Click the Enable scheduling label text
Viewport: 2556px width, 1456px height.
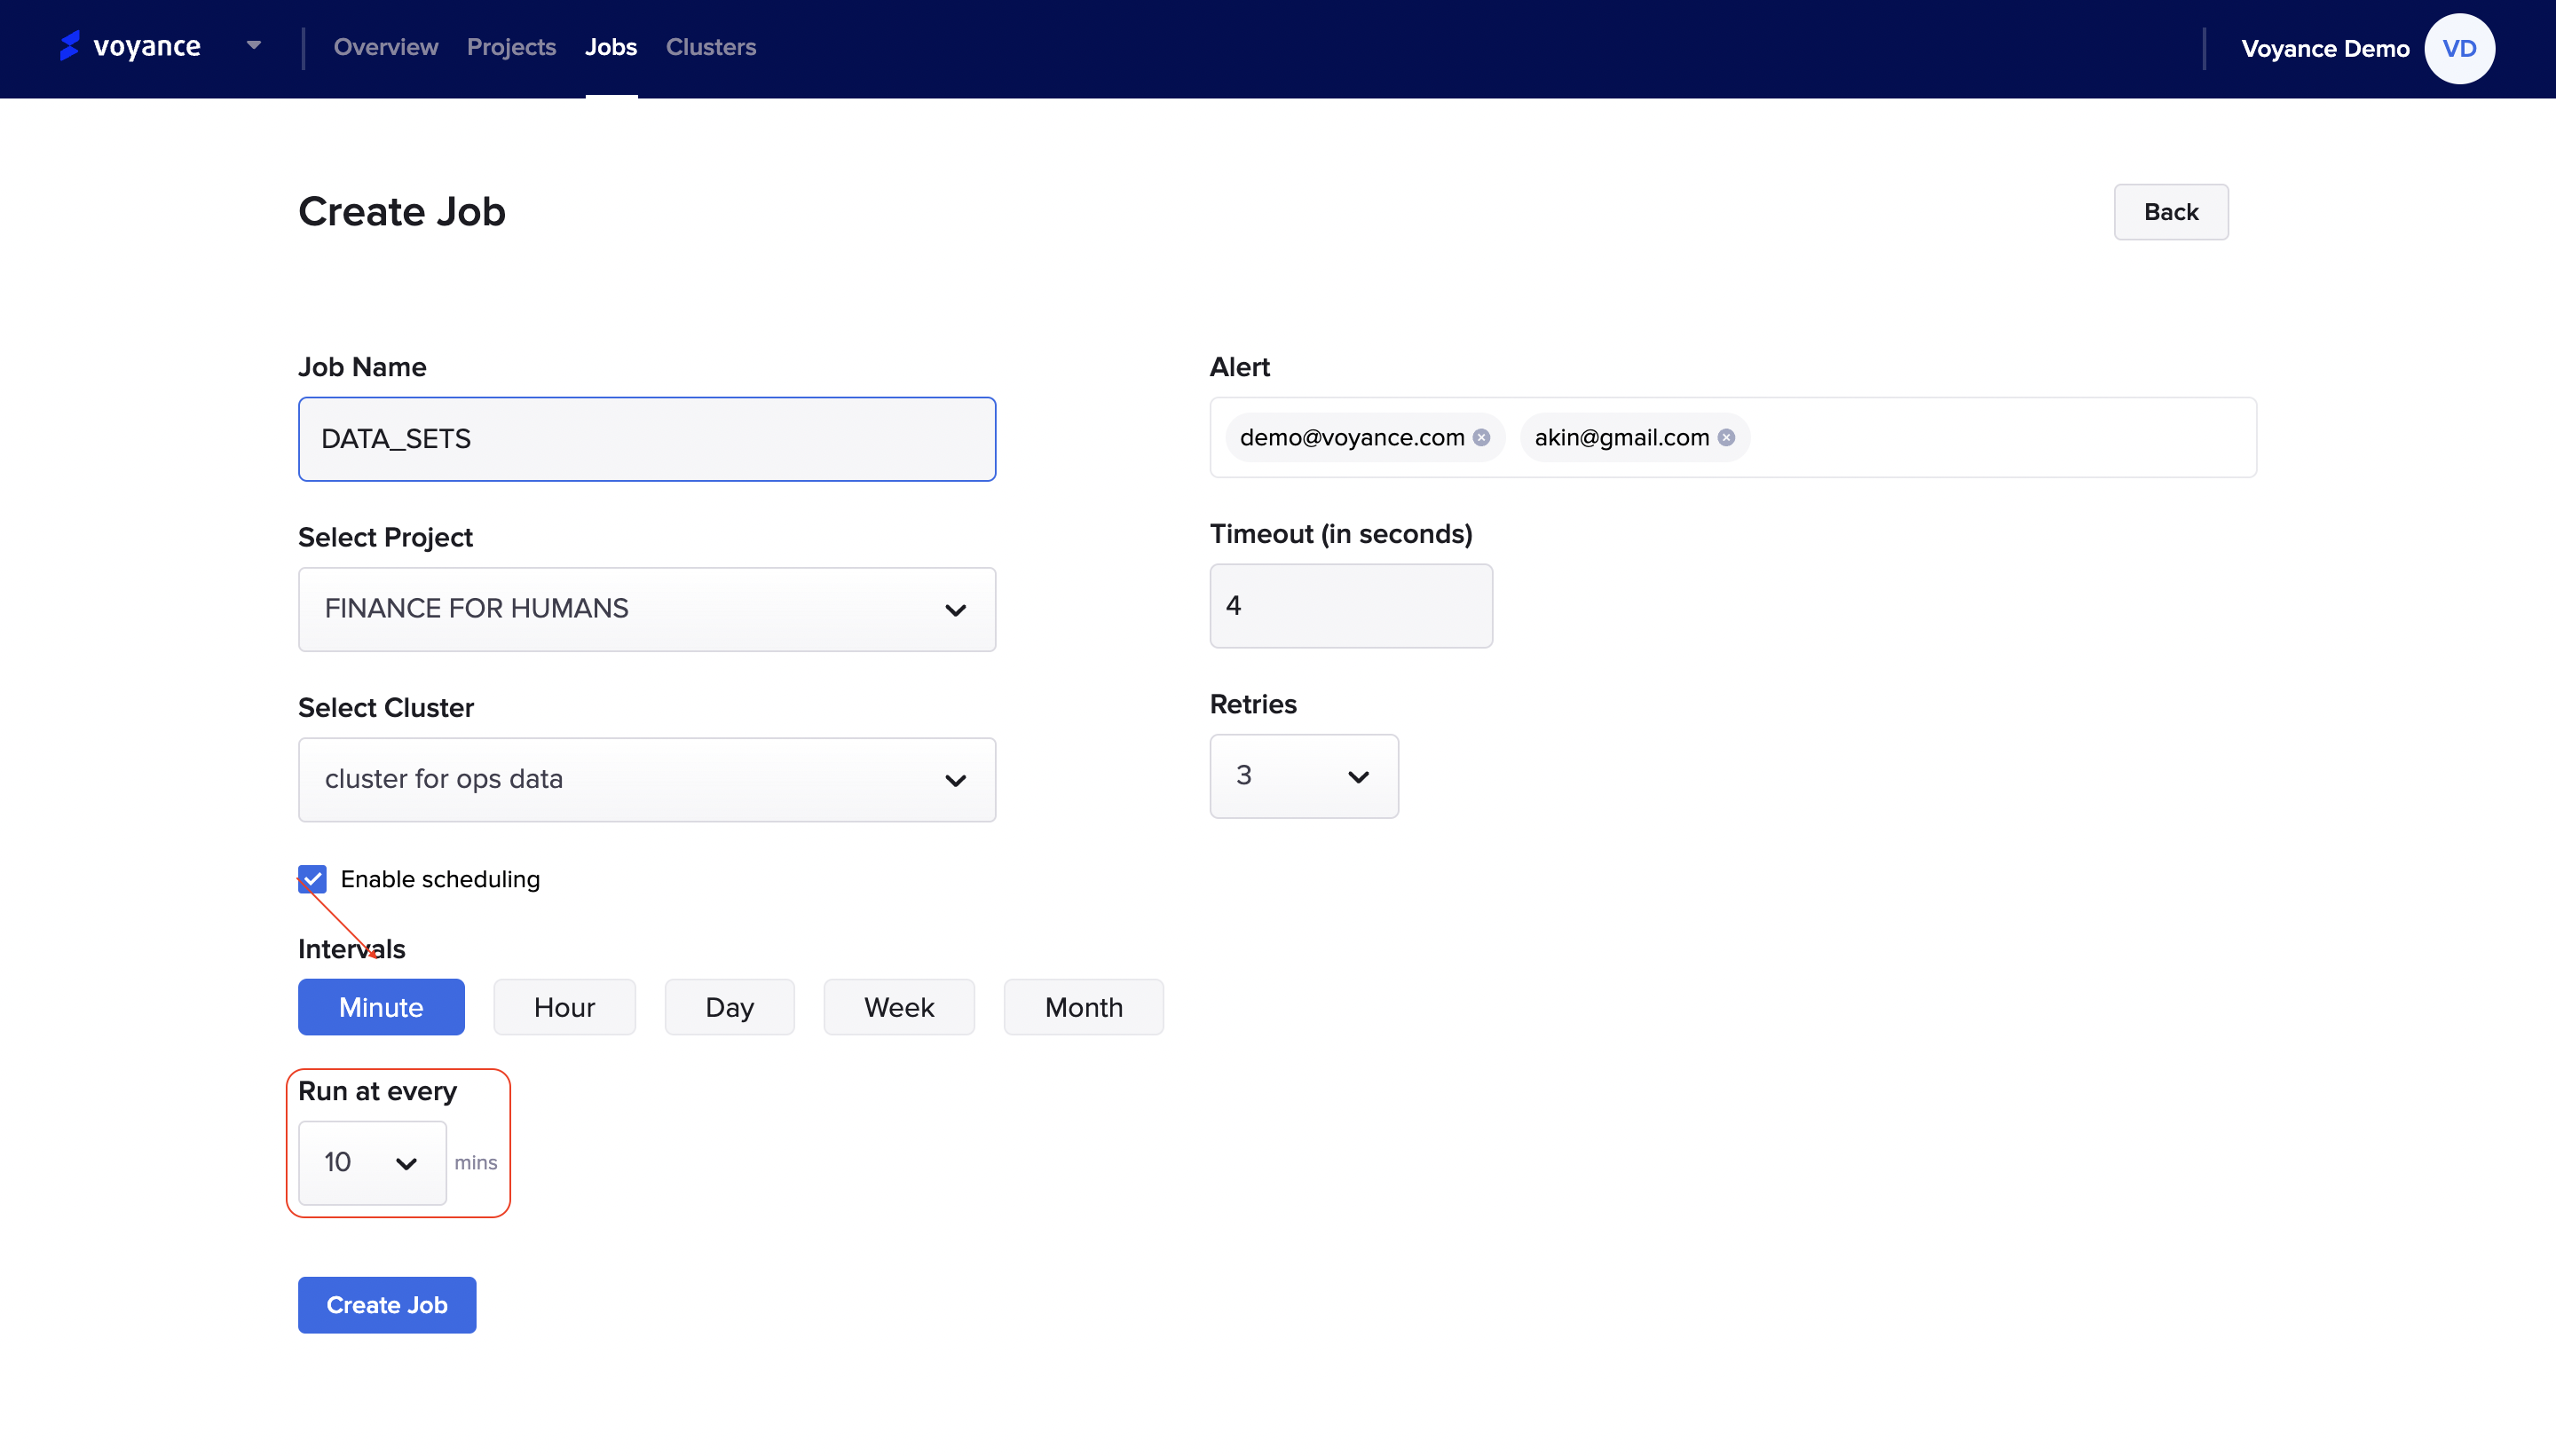coord(440,879)
